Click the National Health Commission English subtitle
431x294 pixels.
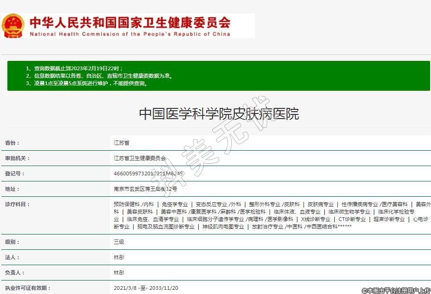(130, 34)
